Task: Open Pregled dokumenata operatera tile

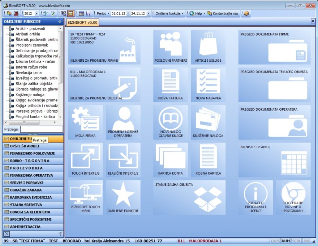Action: pyautogui.click(x=274, y=123)
